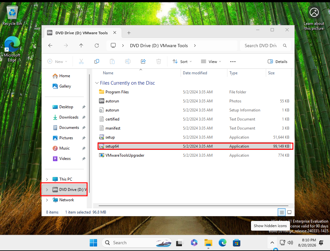Open pinned Music folder
This screenshot has width=330, height=251.
pos(65,148)
